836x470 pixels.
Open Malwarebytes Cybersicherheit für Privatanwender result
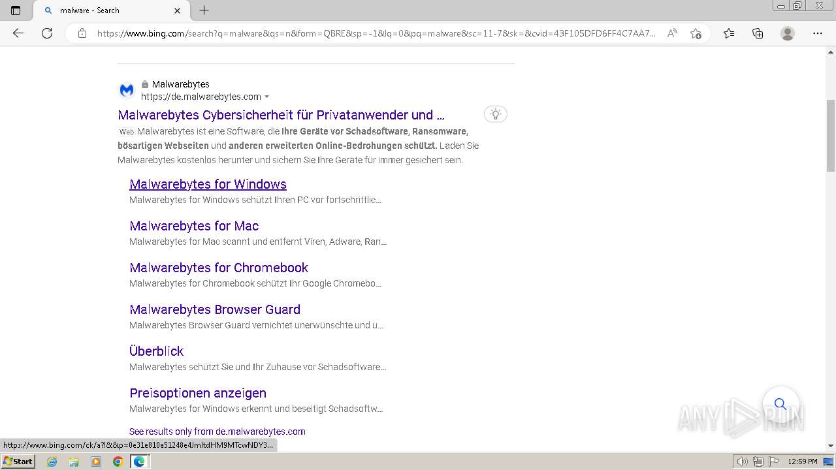coord(281,115)
